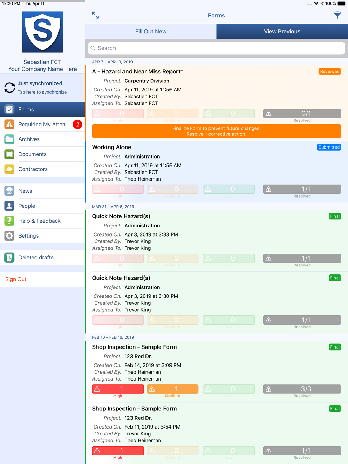Tap Resolved 1/1 bar on Working Alone
This screenshot has width=348, height=464.
(302, 189)
